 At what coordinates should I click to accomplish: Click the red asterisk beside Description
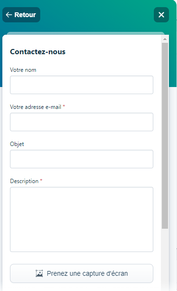pyautogui.click(x=41, y=180)
